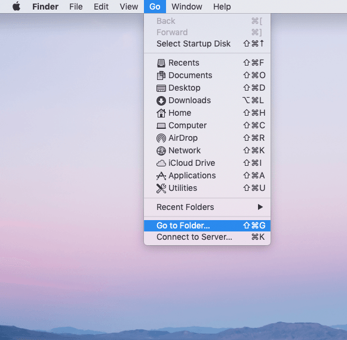Click the AirDrop radar icon
The width and height of the screenshot is (347, 340).
point(161,138)
